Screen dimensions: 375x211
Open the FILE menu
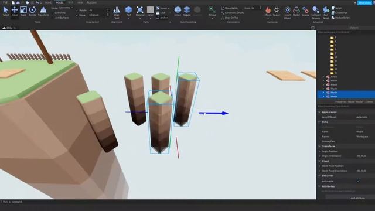point(5,2)
